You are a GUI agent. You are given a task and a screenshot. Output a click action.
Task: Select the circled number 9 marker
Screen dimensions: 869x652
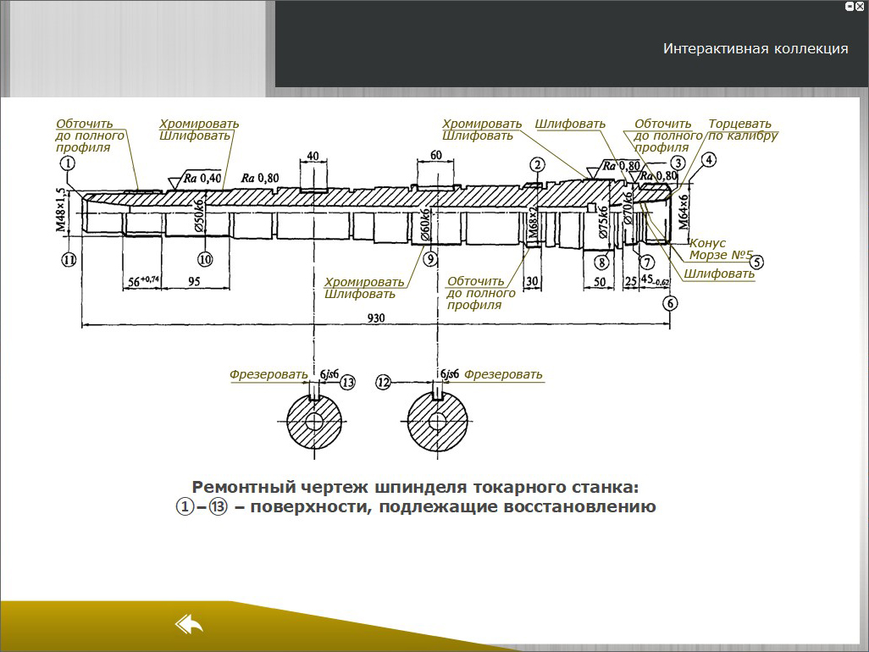point(430,258)
